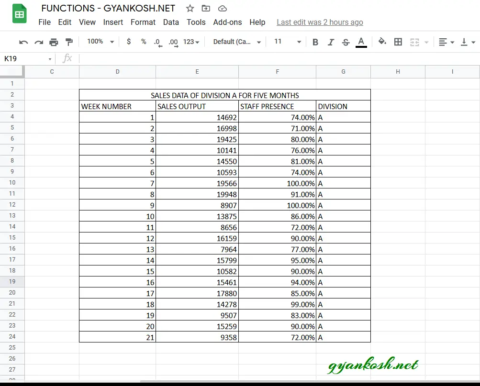Select column D header
The image size is (480, 386).
[117, 72]
